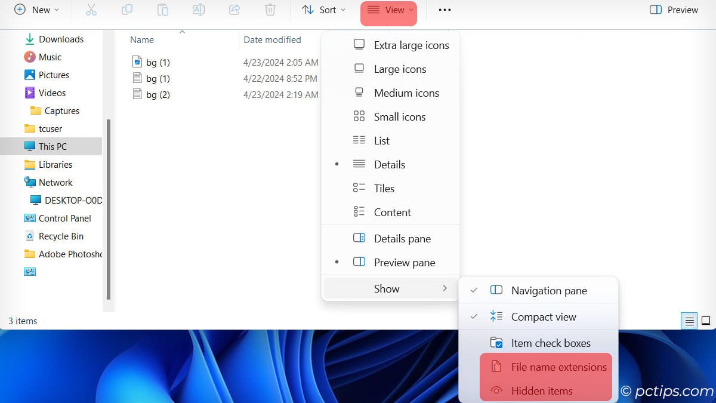This screenshot has height=403, width=716.
Task: Expand the Show submenu in the View menu
Action: [387, 288]
